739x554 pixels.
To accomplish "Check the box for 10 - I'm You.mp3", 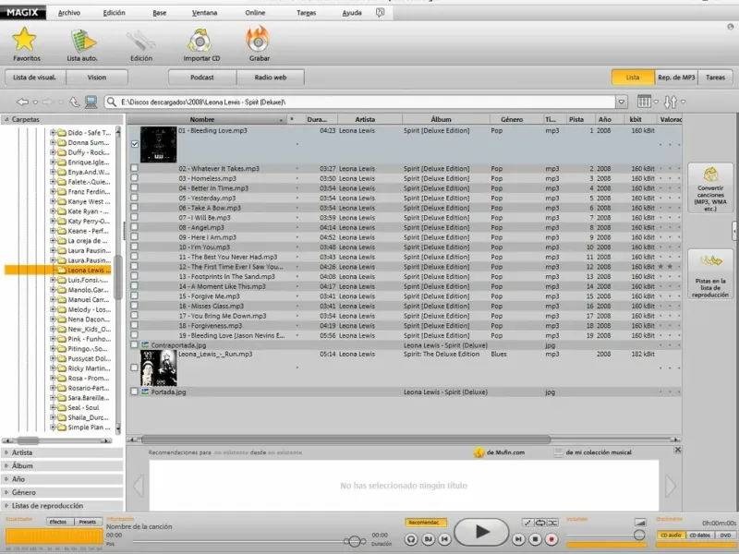I will [134, 247].
